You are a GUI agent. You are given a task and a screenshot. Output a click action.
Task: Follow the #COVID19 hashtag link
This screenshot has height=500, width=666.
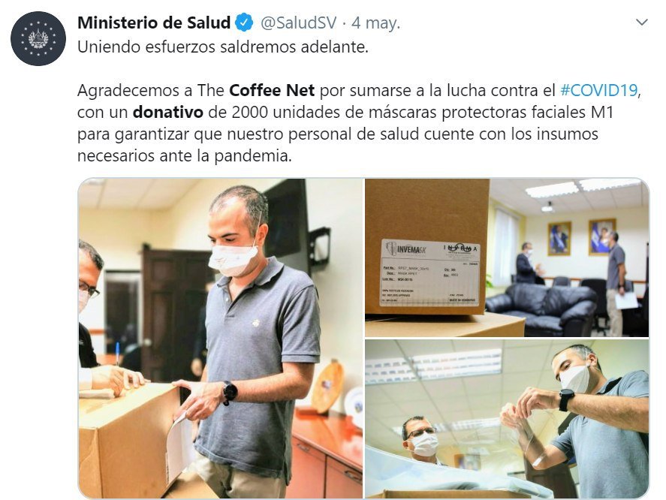(599, 90)
